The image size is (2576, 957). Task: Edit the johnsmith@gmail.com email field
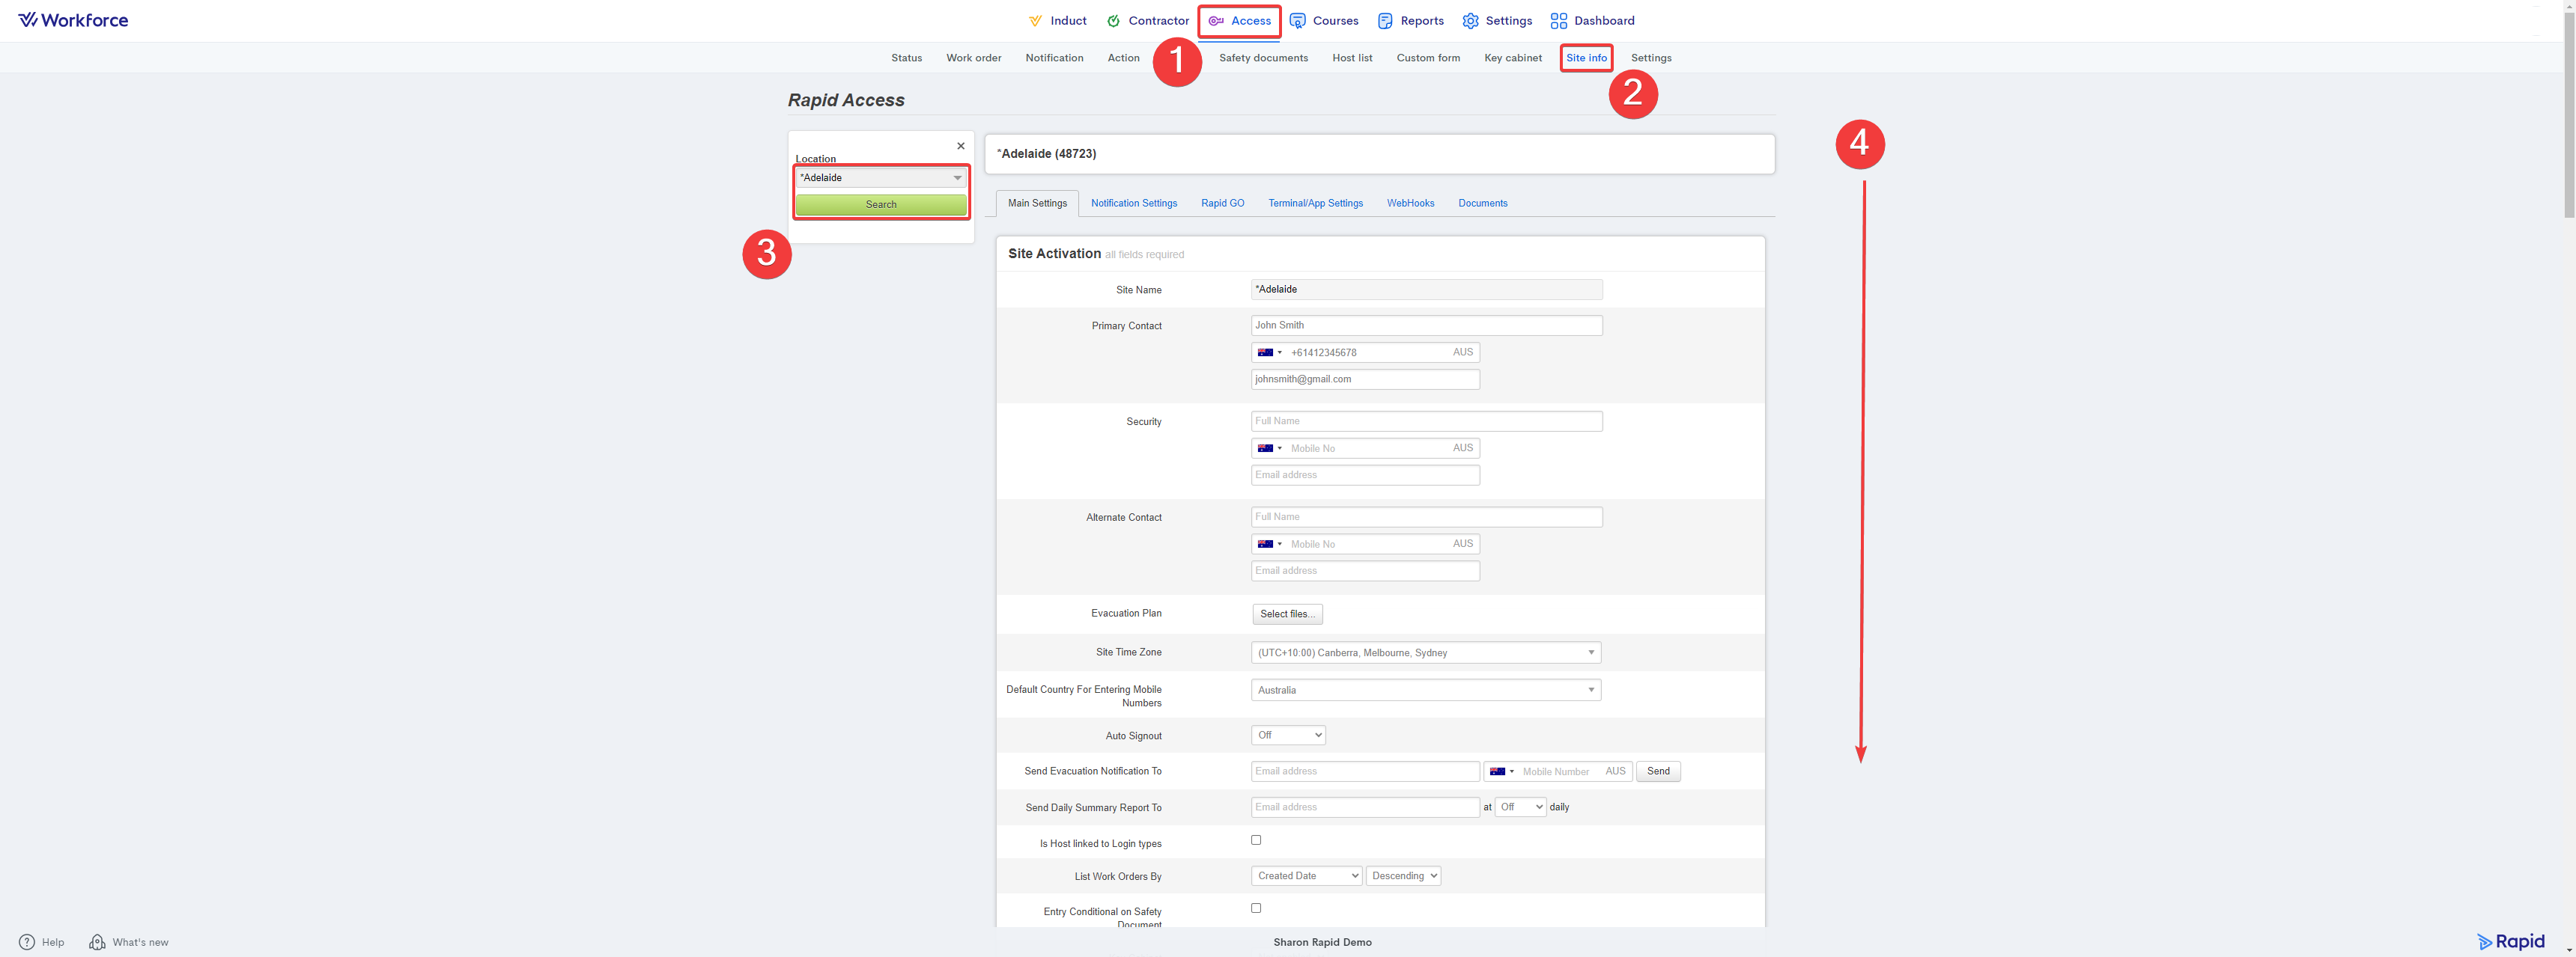click(1365, 379)
